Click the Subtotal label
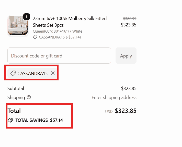This screenshot has width=182, height=147. [x=16, y=89]
